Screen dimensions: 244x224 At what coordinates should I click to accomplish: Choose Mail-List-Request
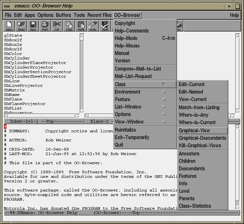point(145,76)
